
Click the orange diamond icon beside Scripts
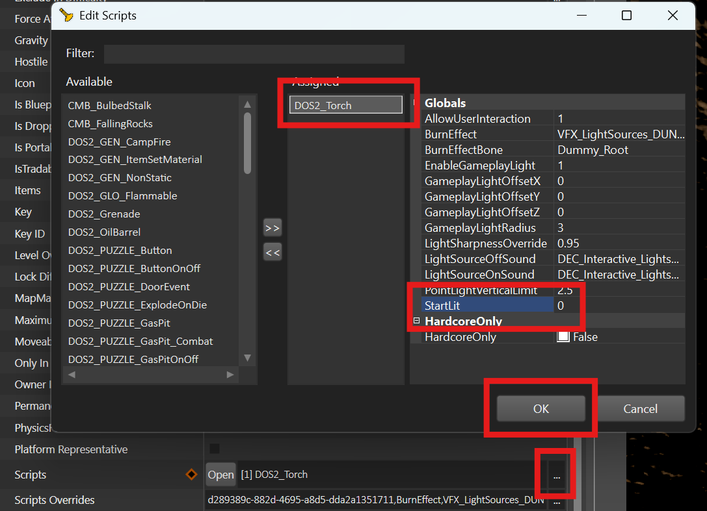click(191, 475)
